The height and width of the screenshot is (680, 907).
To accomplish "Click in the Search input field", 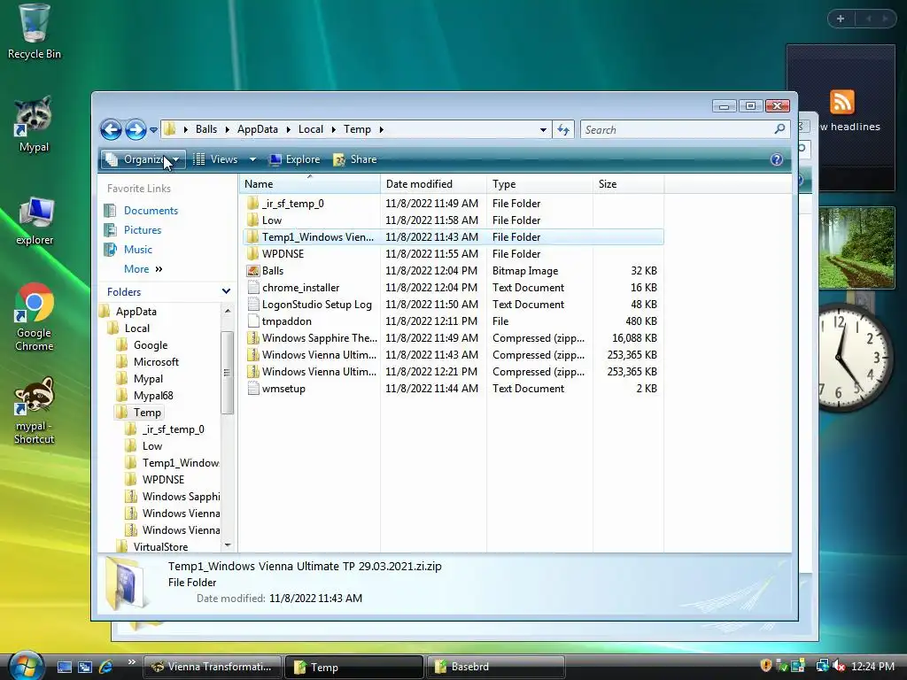I will coord(677,129).
